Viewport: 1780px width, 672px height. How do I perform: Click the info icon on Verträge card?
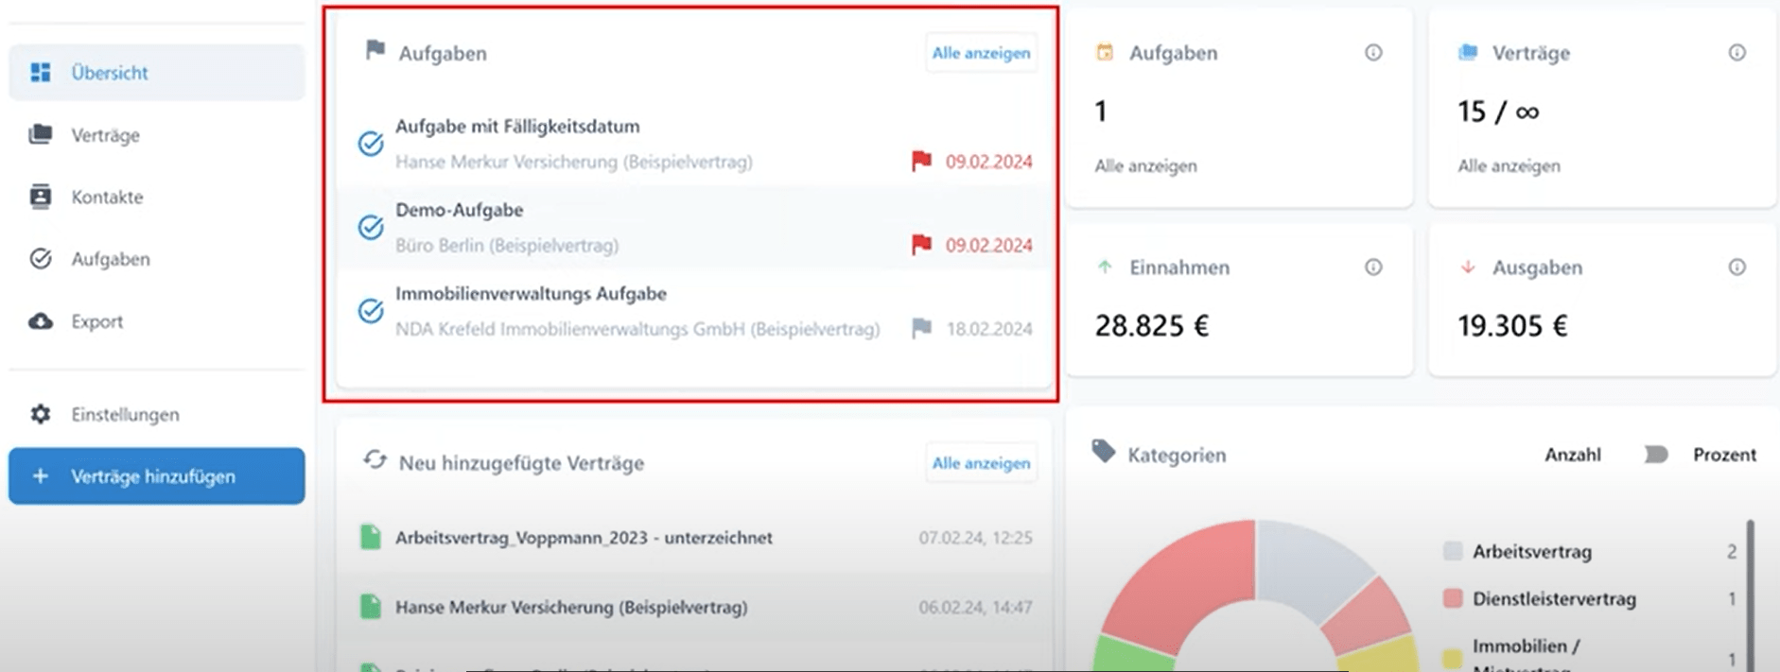[x=1736, y=53]
